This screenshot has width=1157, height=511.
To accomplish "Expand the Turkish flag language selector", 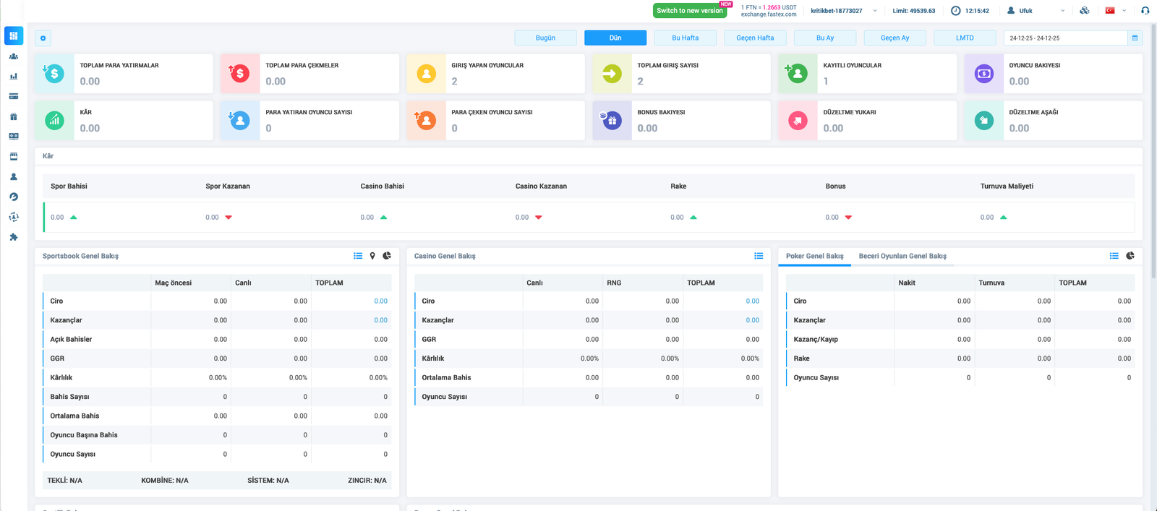I will tap(1116, 11).
